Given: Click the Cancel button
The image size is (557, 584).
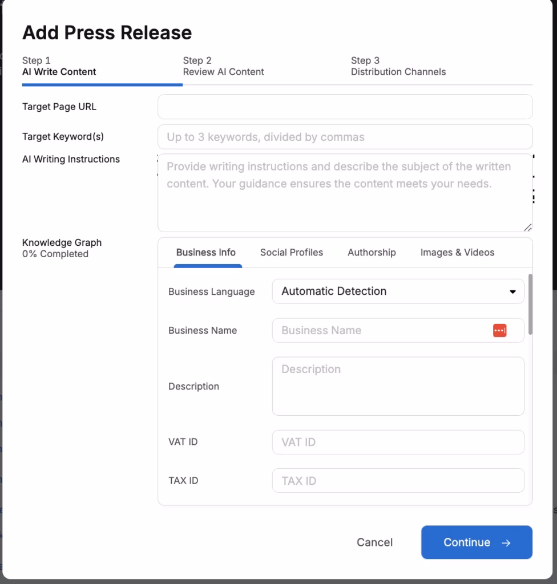Looking at the screenshot, I should click(x=374, y=542).
